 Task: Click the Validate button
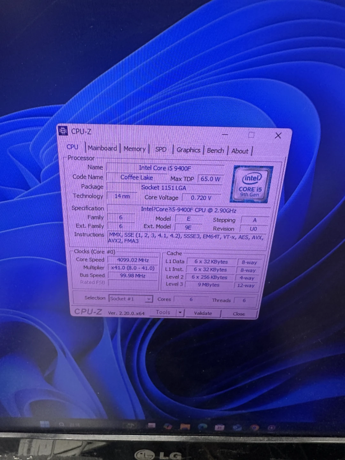[x=203, y=313]
